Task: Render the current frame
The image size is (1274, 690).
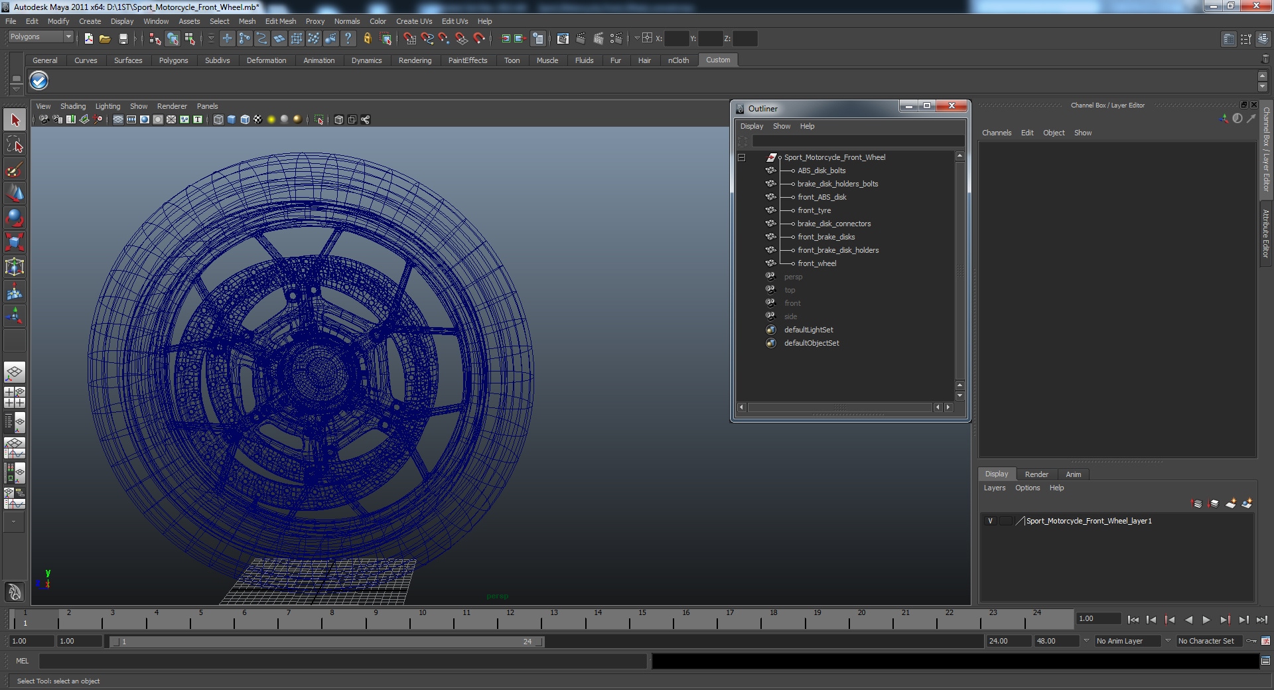Action: coord(581,38)
